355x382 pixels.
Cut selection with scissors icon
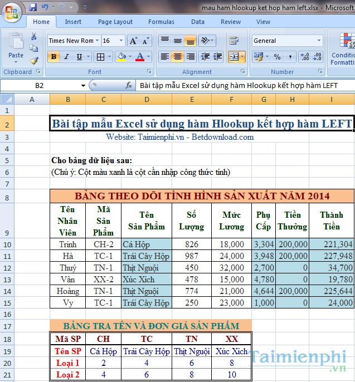coord(33,36)
